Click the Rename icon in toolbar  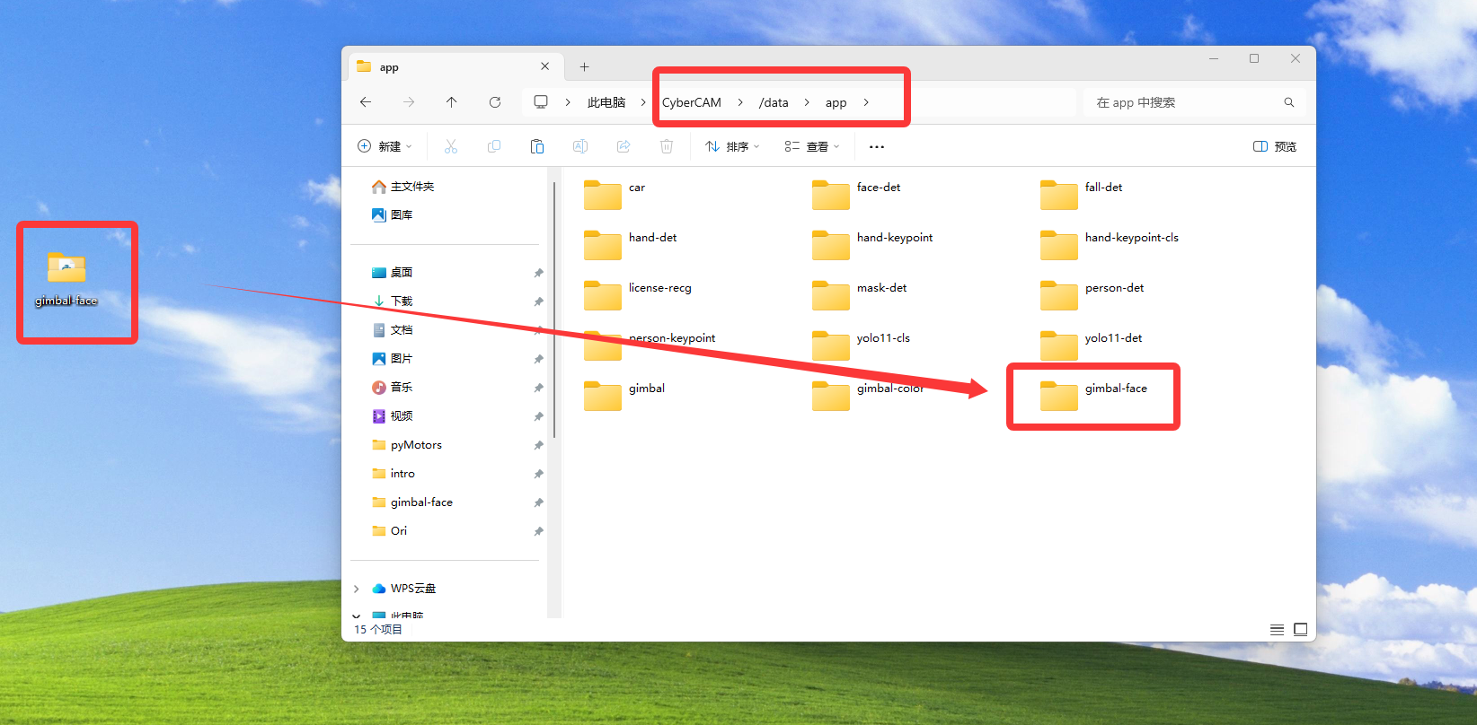click(580, 146)
